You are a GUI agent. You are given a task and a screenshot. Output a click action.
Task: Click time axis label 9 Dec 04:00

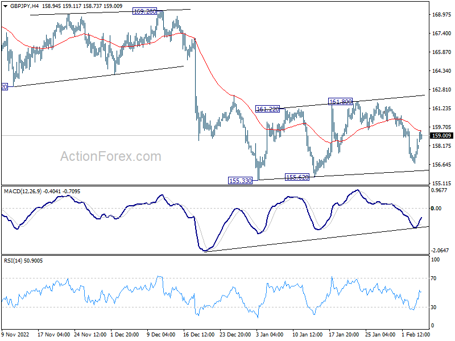pos(161,335)
